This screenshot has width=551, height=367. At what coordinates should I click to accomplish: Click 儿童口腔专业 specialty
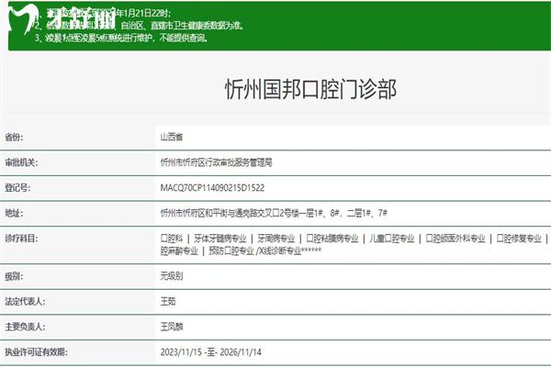392,239
